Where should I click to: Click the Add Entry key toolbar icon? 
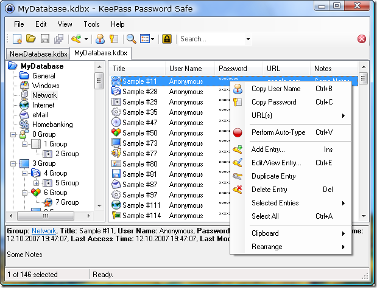76,39
